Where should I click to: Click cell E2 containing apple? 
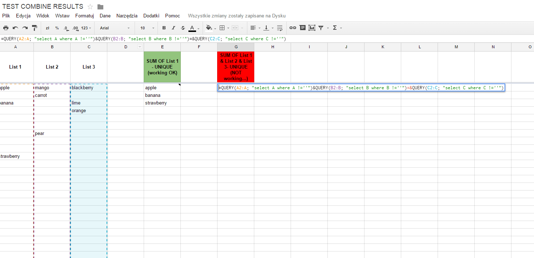coord(162,88)
